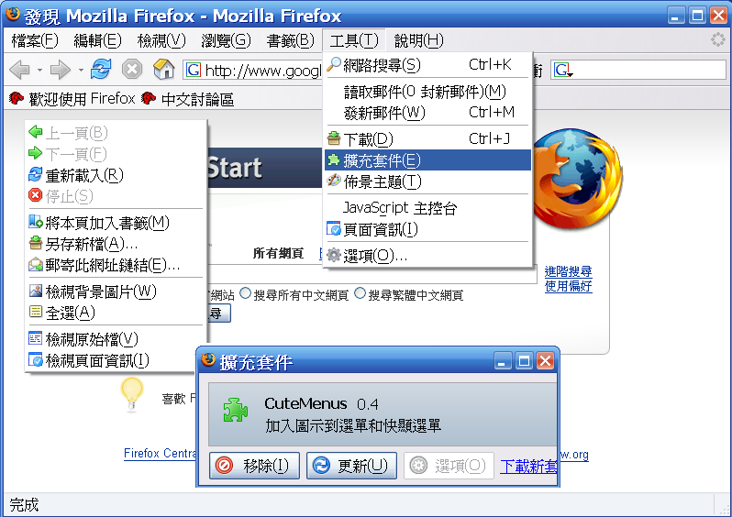Click the URL address bar field
Image resolution: width=732 pixels, height=517 pixels.
pos(254,71)
